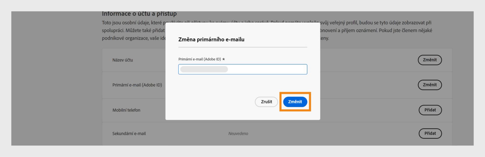Click Změnit in the background Primární e-mail row
The image size is (485, 157).
coord(430,85)
